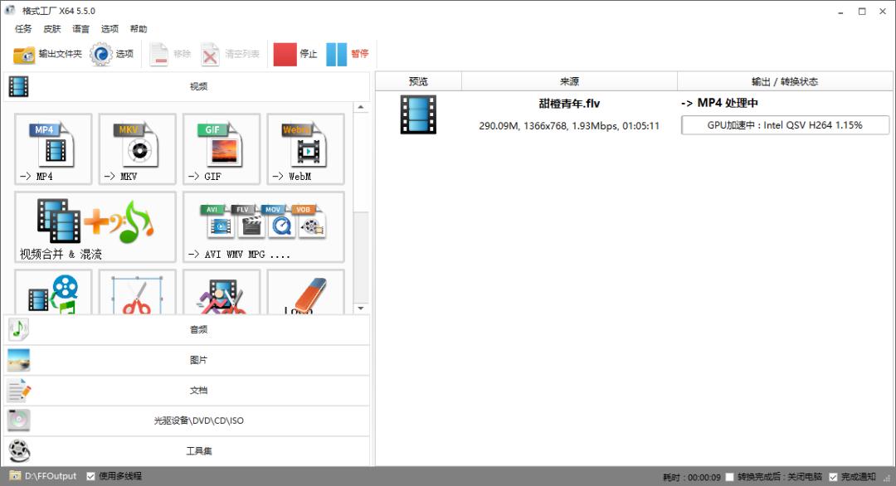
Task: Toggle the 使用多线程 checkbox
Action: 91,476
